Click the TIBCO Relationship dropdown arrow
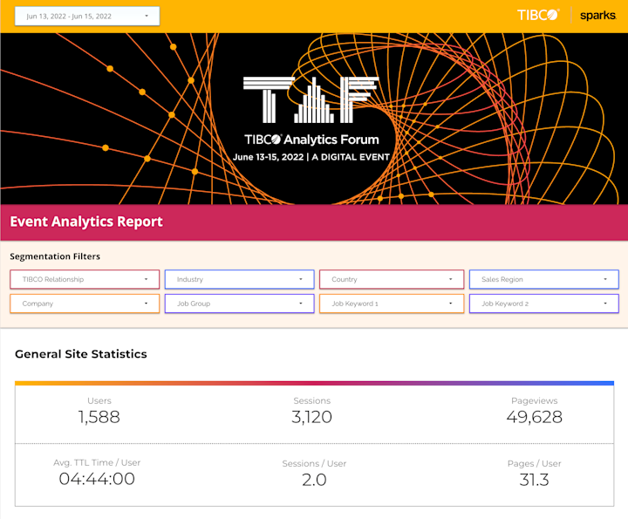Viewport: 628px width, 519px height. [x=146, y=279]
